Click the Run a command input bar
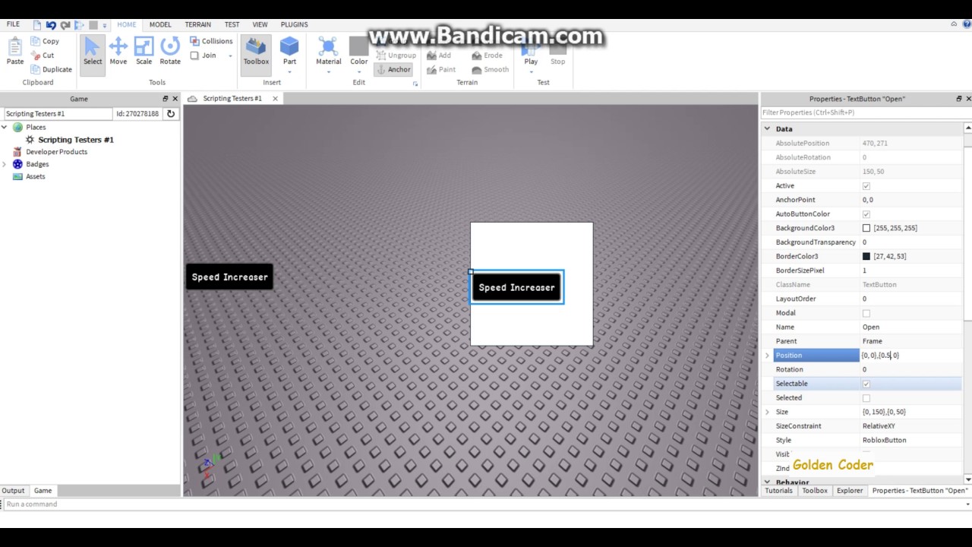The image size is (972, 547). click(x=486, y=504)
